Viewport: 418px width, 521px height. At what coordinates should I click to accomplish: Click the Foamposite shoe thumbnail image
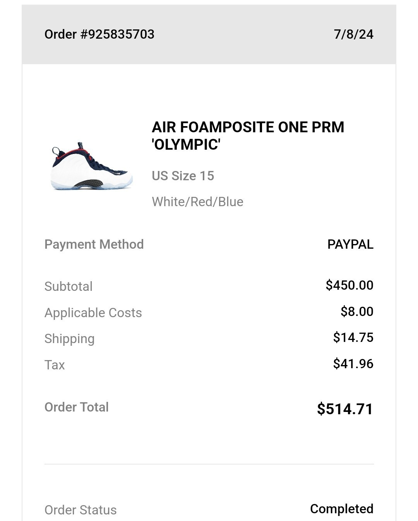[x=91, y=166]
